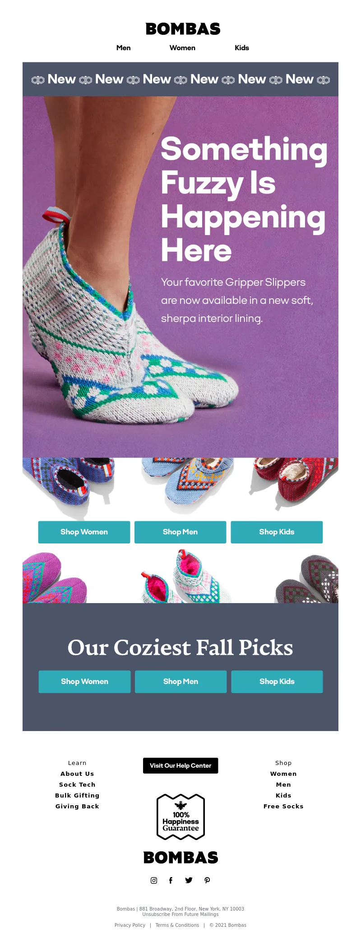Click the Bombas logo in footer
The width and height of the screenshot is (361, 944).
tap(180, 858)
